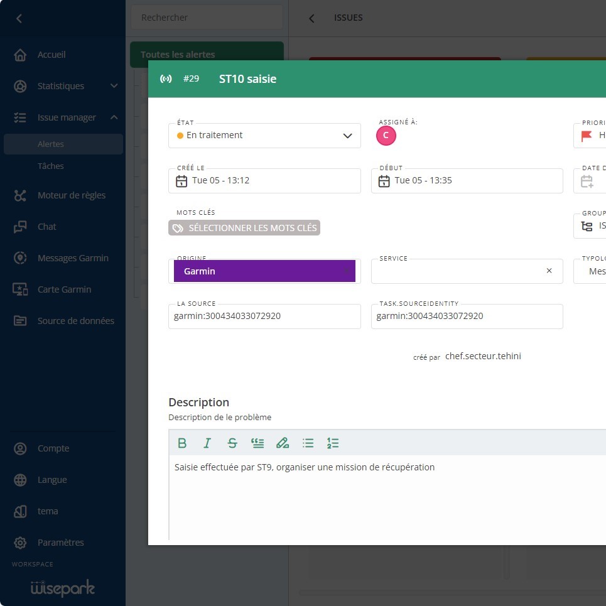Insert a bulleted list

308,443
